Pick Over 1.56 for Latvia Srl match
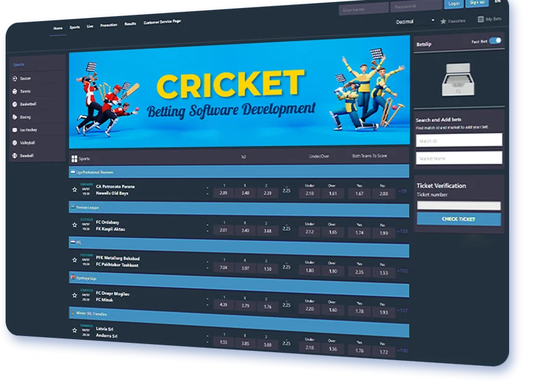 coord(333,349)
